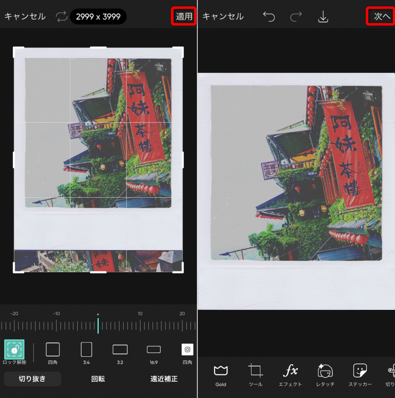Open ステッカー sticker icon
395x398 pixels.
(x=360, y=375)
